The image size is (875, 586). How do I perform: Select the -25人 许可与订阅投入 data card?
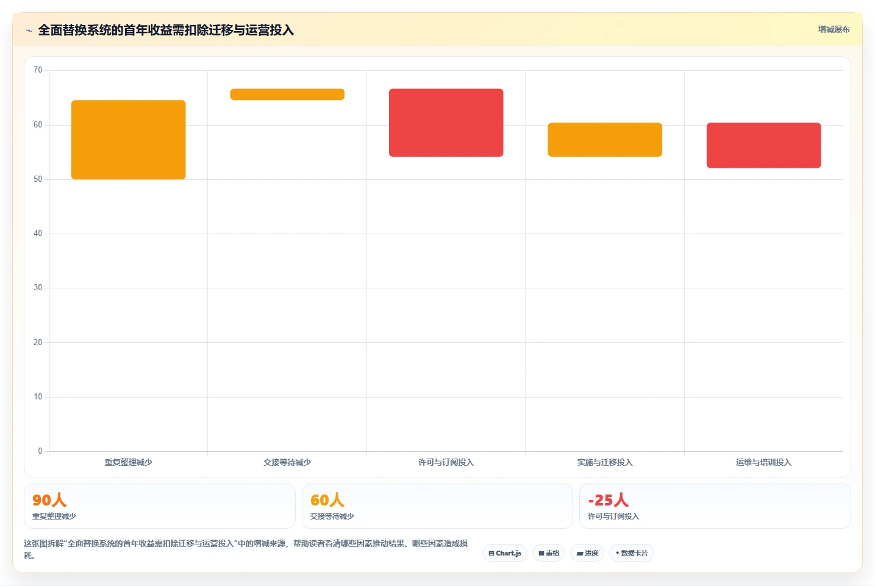(x=715, y=506)
